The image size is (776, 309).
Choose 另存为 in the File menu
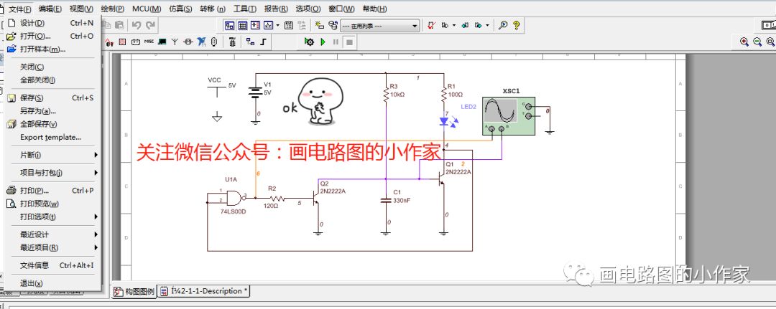(x=53, y=111)
